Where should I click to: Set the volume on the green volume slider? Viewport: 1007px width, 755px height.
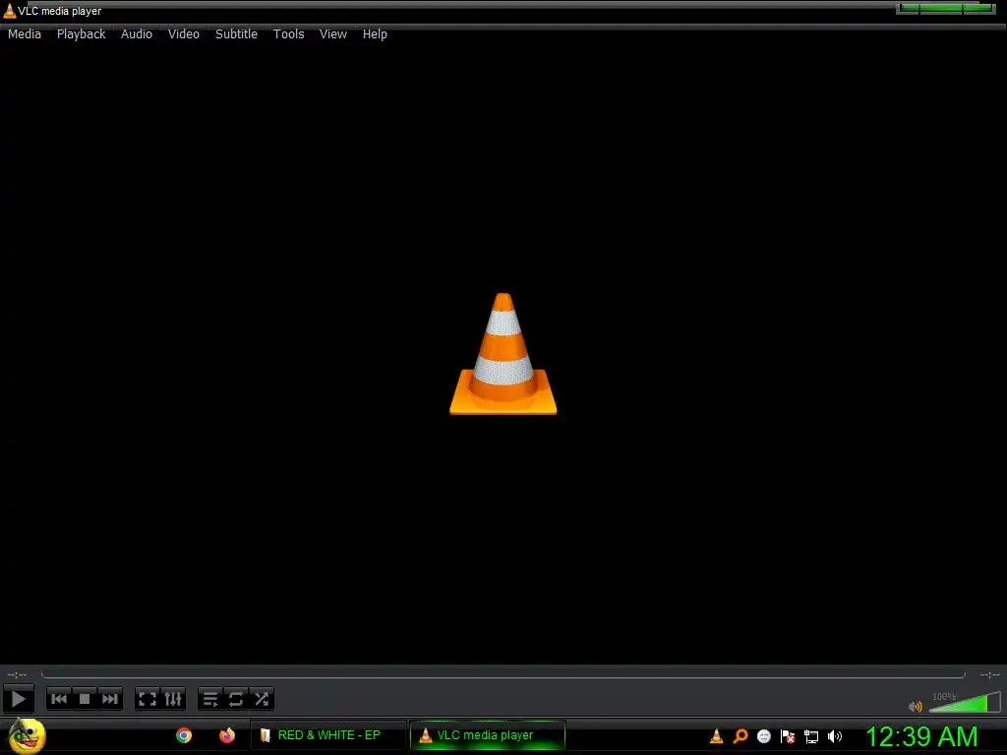[965, 702]
